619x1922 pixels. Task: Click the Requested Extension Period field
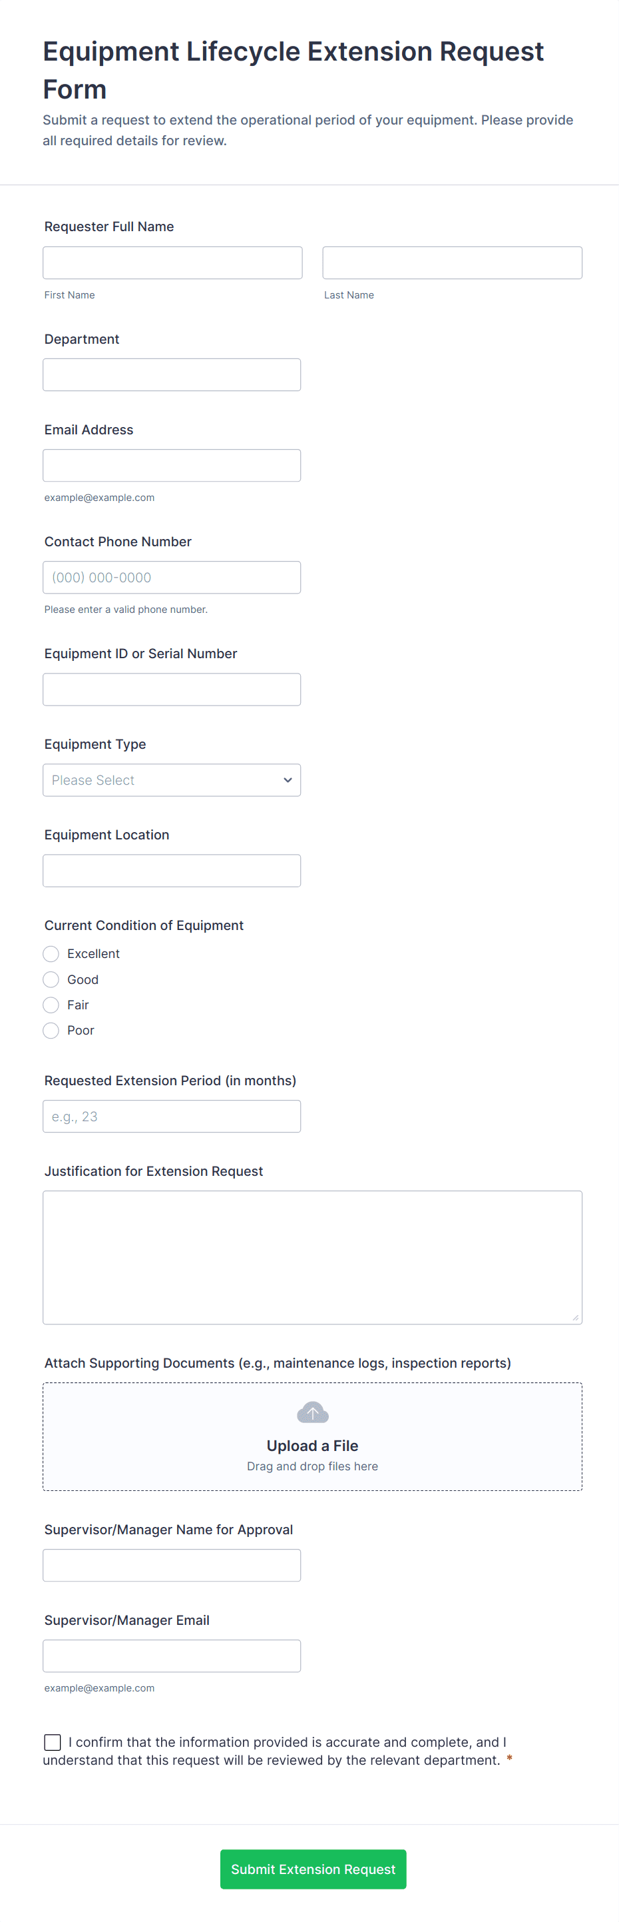coord(172,1115)
